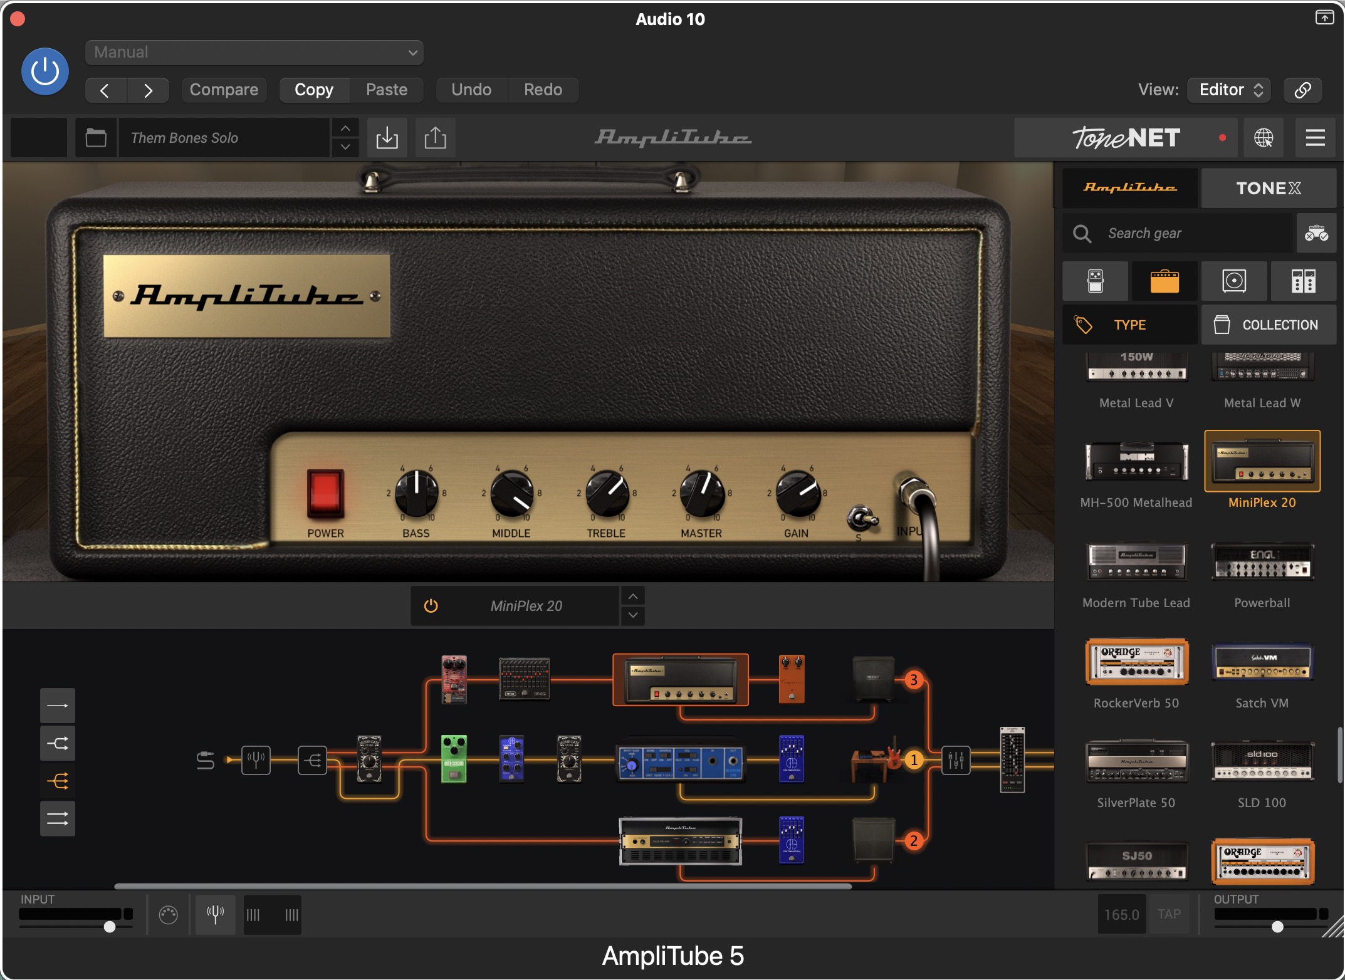Click the export preset share icon

[435, 138]
